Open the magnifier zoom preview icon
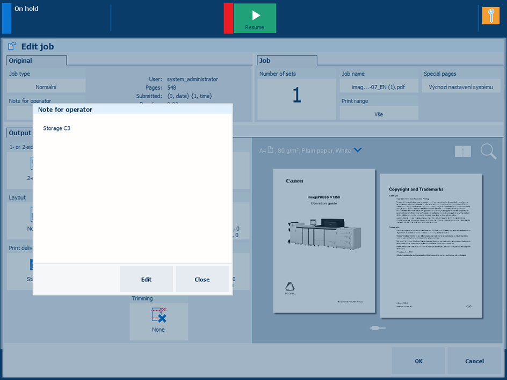This screenshot has height=380, width=507. pyautogui.click(x=488, y=151)
